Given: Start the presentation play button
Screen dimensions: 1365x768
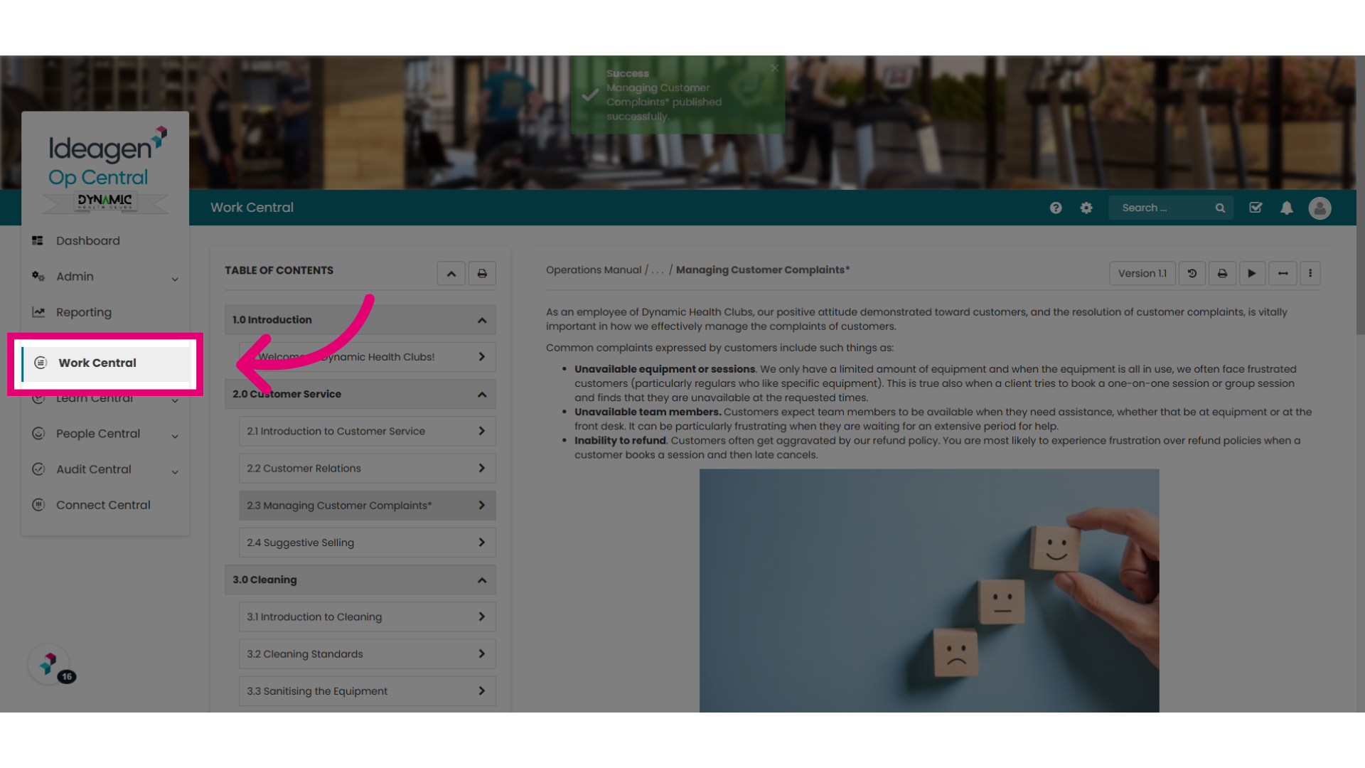Looking at the screenshot, I should coord(1252,273).
